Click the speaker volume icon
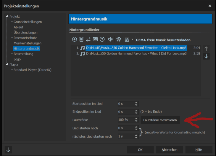The width and height of the screenshot is (216, 156). tap(110, 39)
